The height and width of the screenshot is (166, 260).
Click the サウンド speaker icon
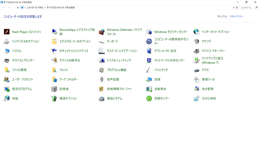coord(196,41)
